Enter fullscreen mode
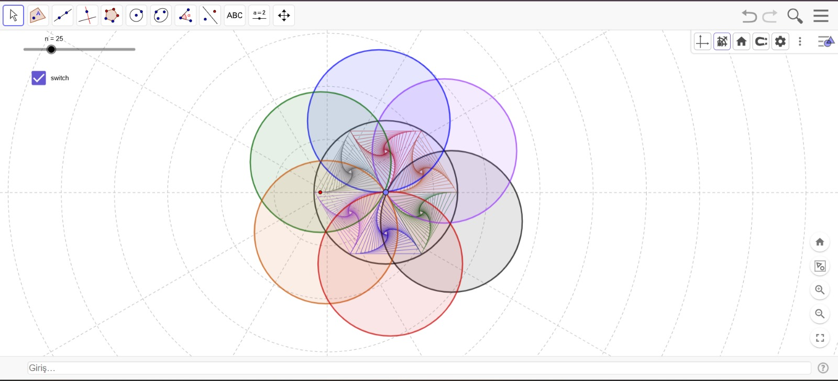 pos(820,338)
